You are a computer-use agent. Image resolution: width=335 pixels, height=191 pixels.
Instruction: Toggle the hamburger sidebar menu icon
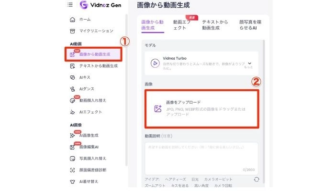(x=70, y=5)
